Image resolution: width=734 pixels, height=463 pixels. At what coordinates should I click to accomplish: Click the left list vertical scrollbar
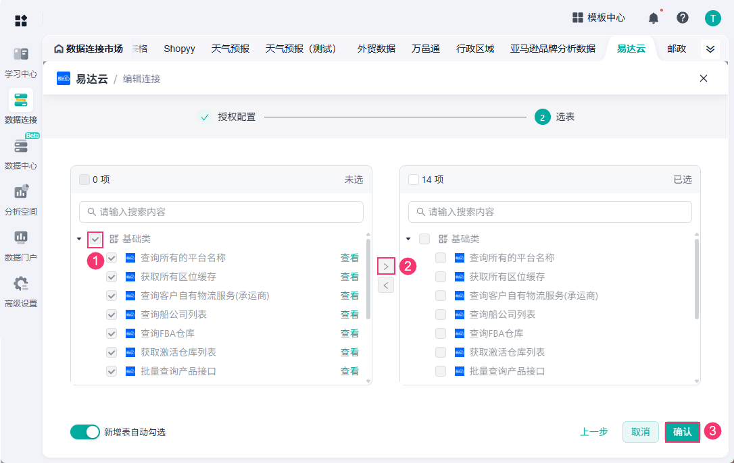pos(368,279)
